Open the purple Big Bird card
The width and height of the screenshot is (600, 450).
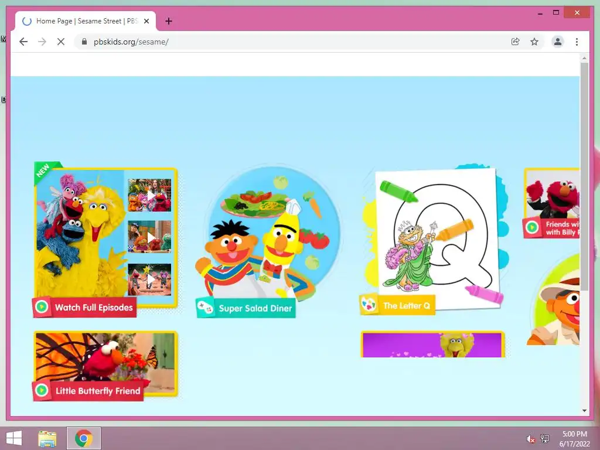point(432,345)
